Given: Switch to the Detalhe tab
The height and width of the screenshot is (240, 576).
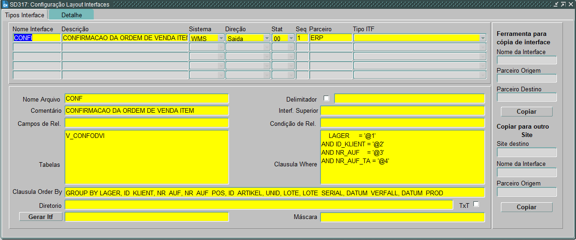Looking at the screenshot, I should (71, 15).
